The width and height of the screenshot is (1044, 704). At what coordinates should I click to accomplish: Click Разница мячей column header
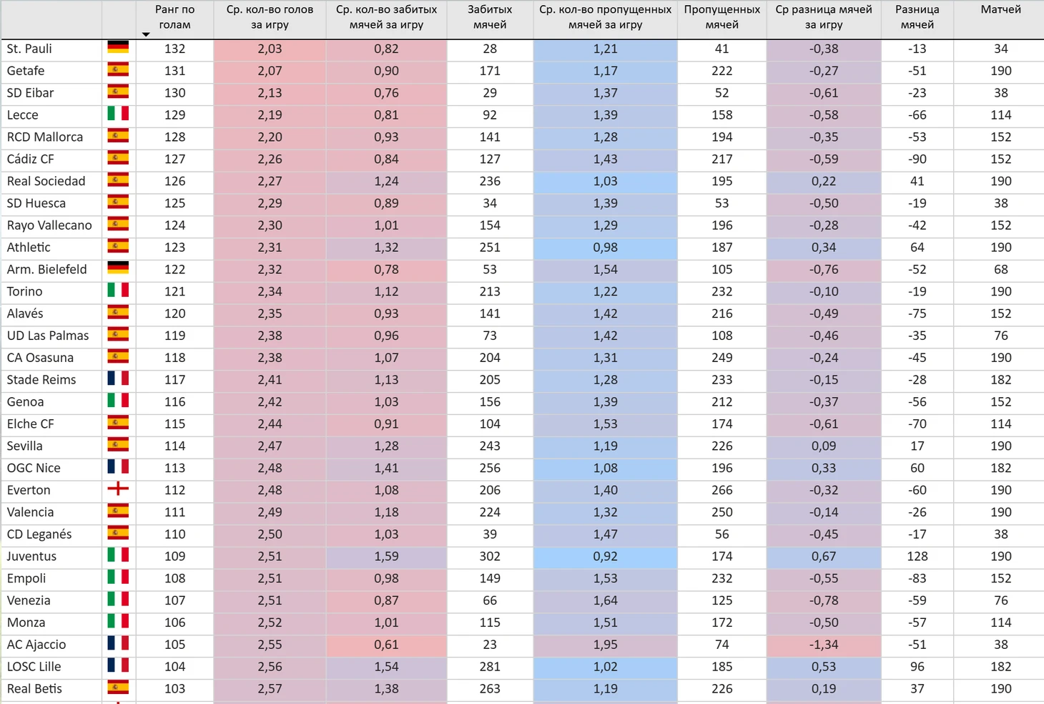(917, 18)
